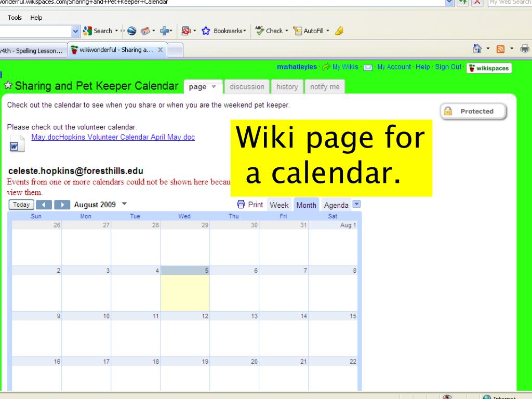Switch calendar to Month view

pos(306,205)
